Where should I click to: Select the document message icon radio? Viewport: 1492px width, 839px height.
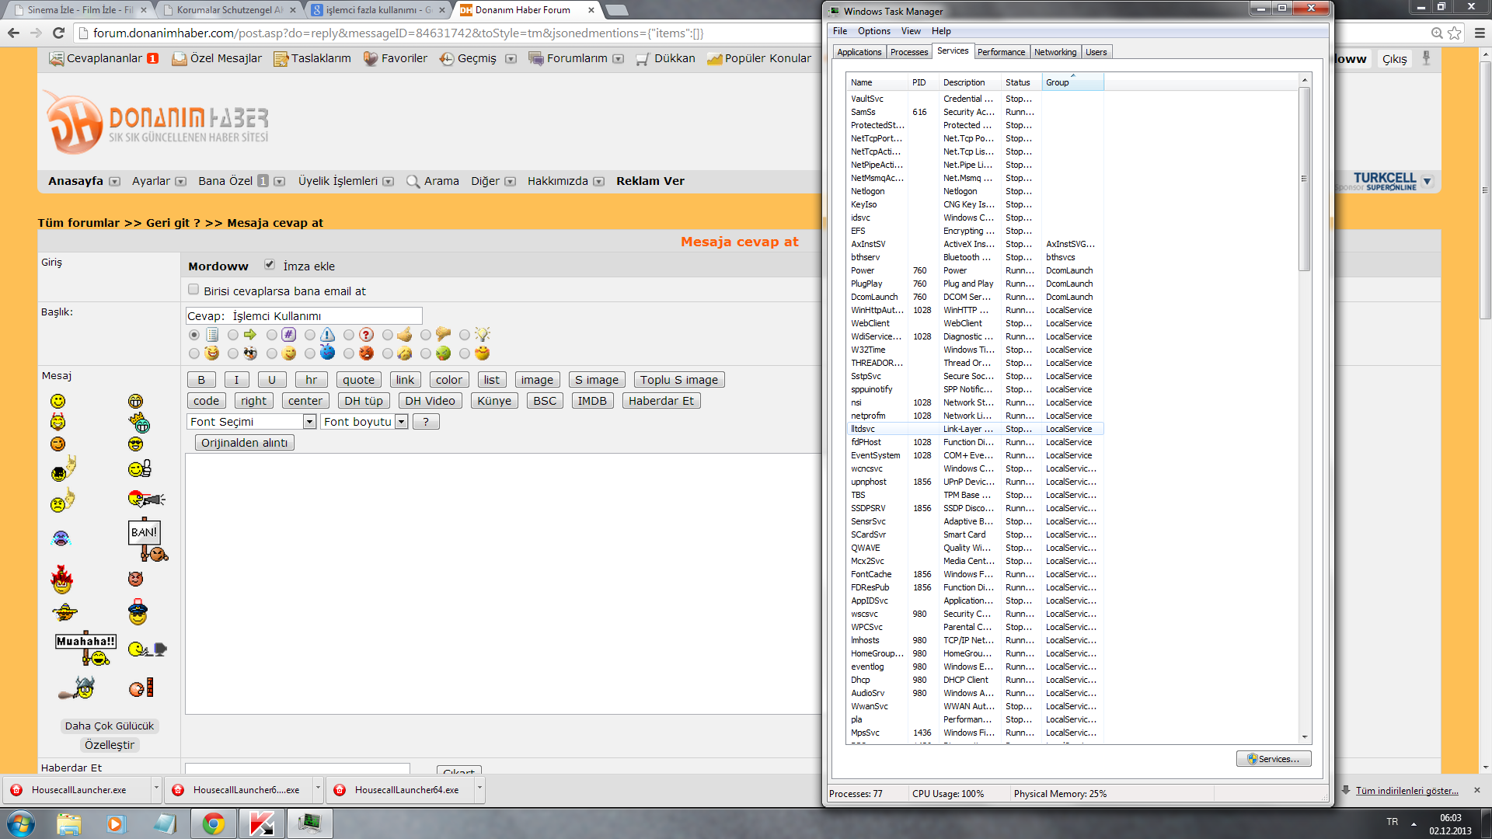pos(194,335)
